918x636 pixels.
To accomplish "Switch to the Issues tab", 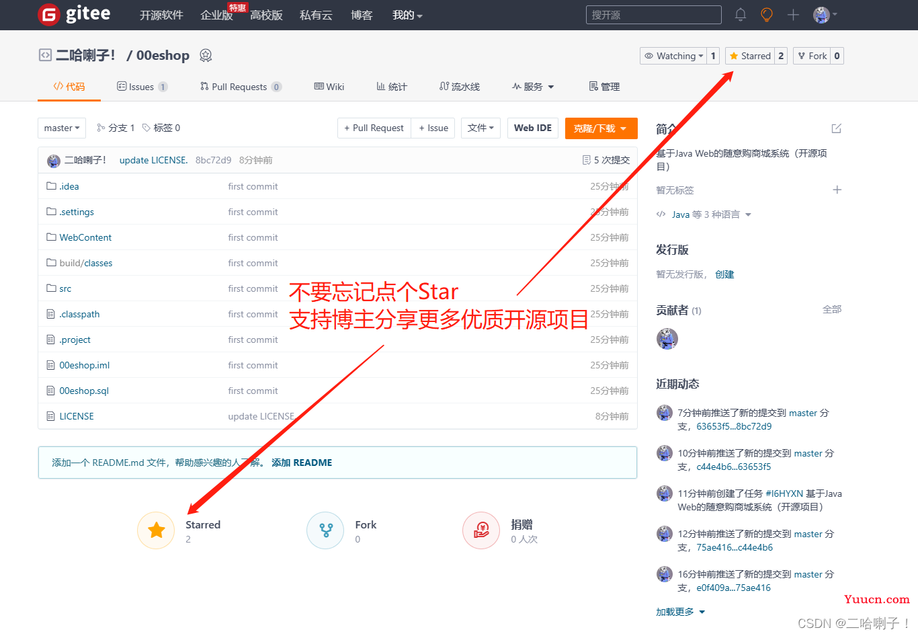I will tap(142, 87).
